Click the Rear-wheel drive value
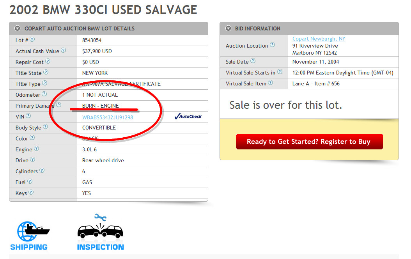The image size is (411, 259). 103,160
